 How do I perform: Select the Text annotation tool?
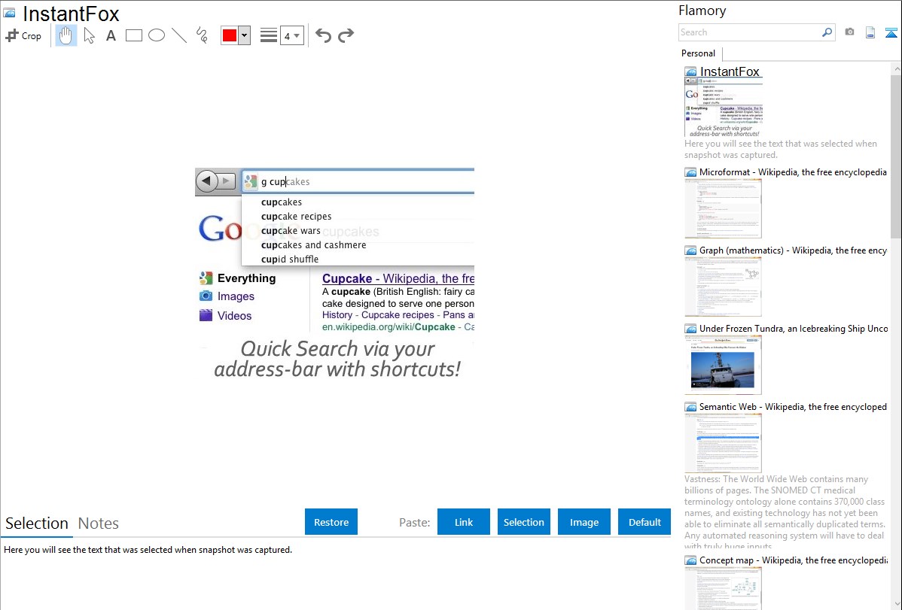111,35
